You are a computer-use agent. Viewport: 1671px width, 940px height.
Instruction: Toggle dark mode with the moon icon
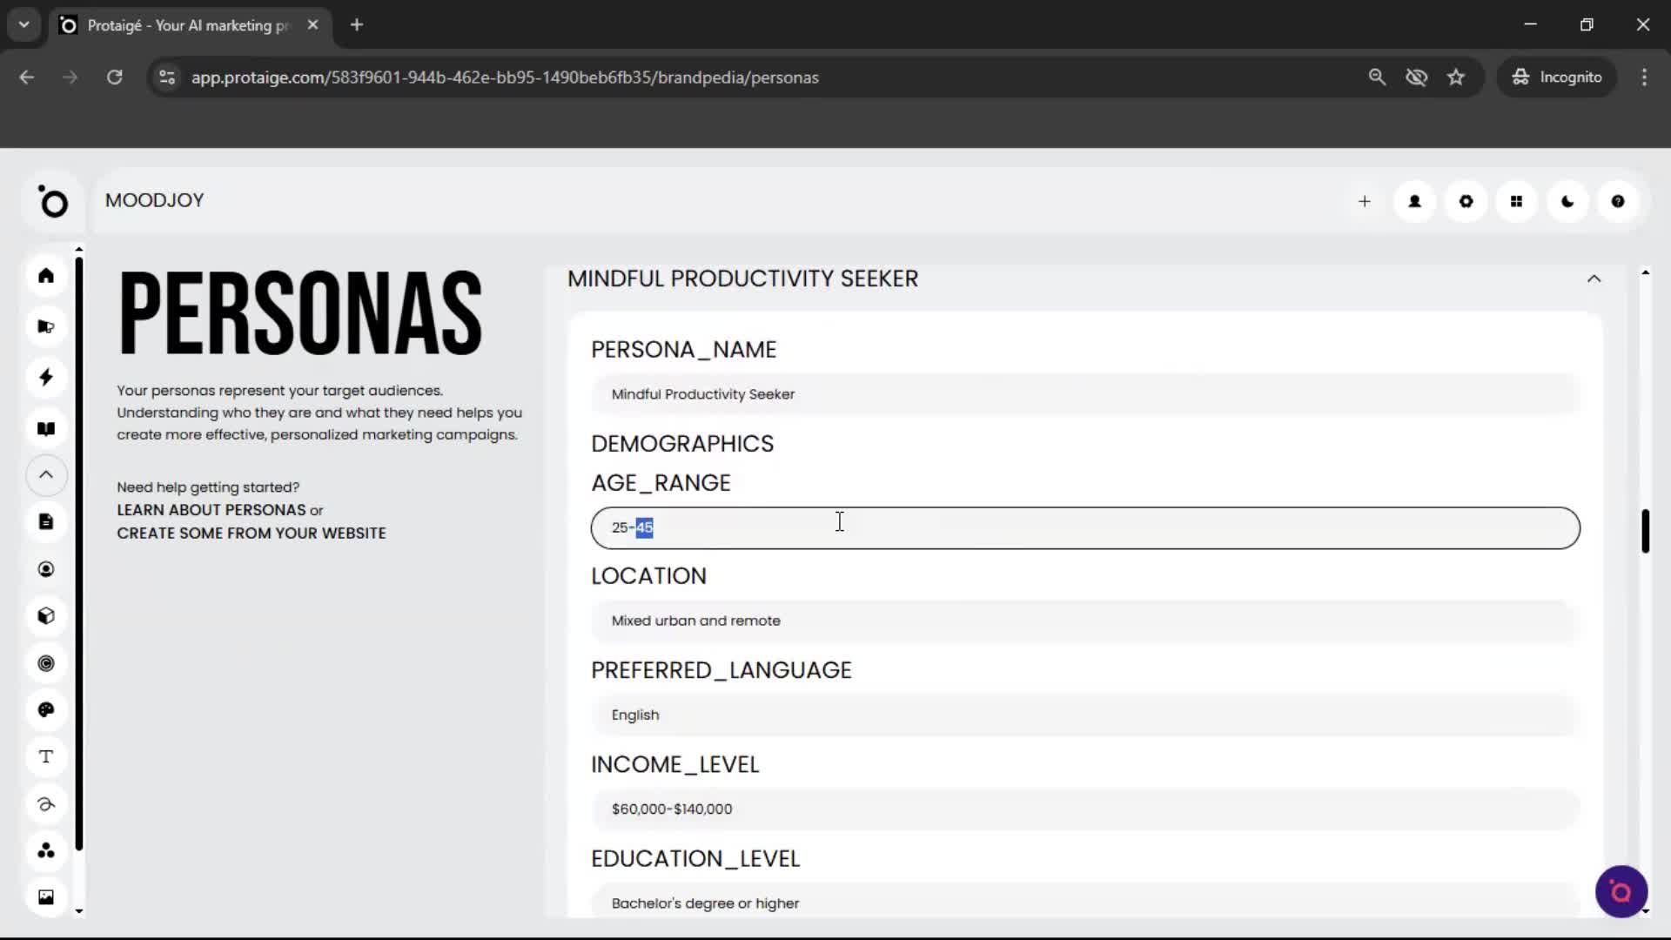(1567, 201)
